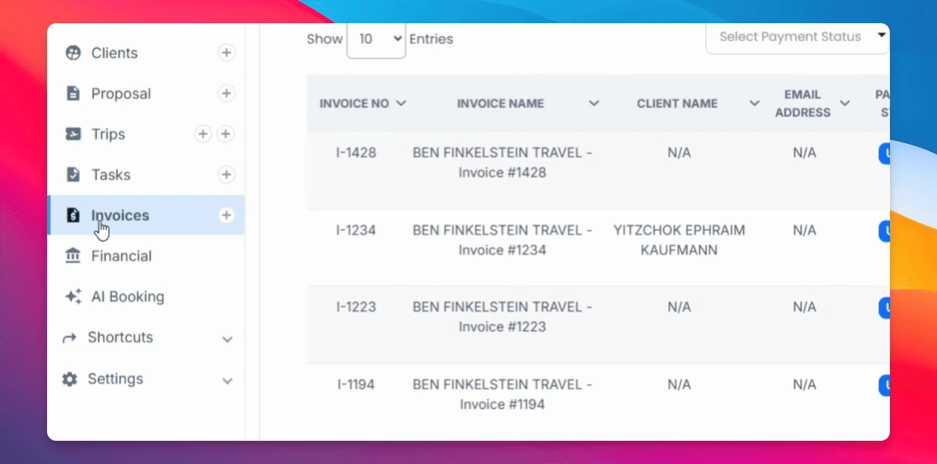Create new invoice with plus icon
The image size is (937, 464).
point(226,215)
